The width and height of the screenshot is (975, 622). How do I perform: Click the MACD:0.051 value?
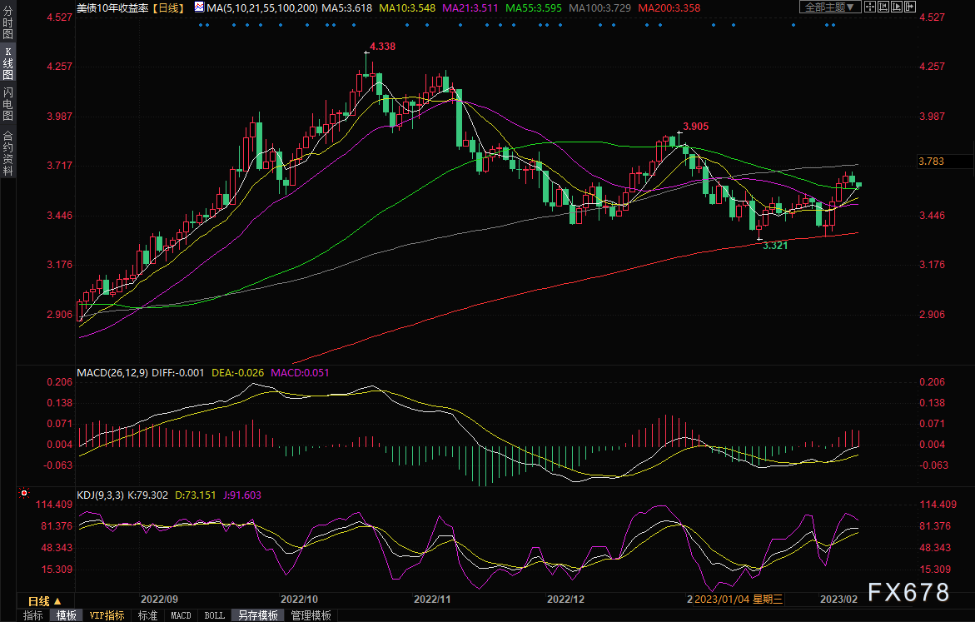pos(300,372)
